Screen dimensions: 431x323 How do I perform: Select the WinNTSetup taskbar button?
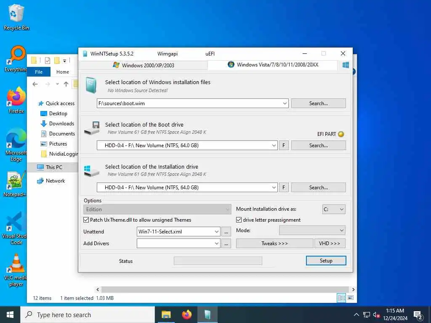[x=208, y=315]
